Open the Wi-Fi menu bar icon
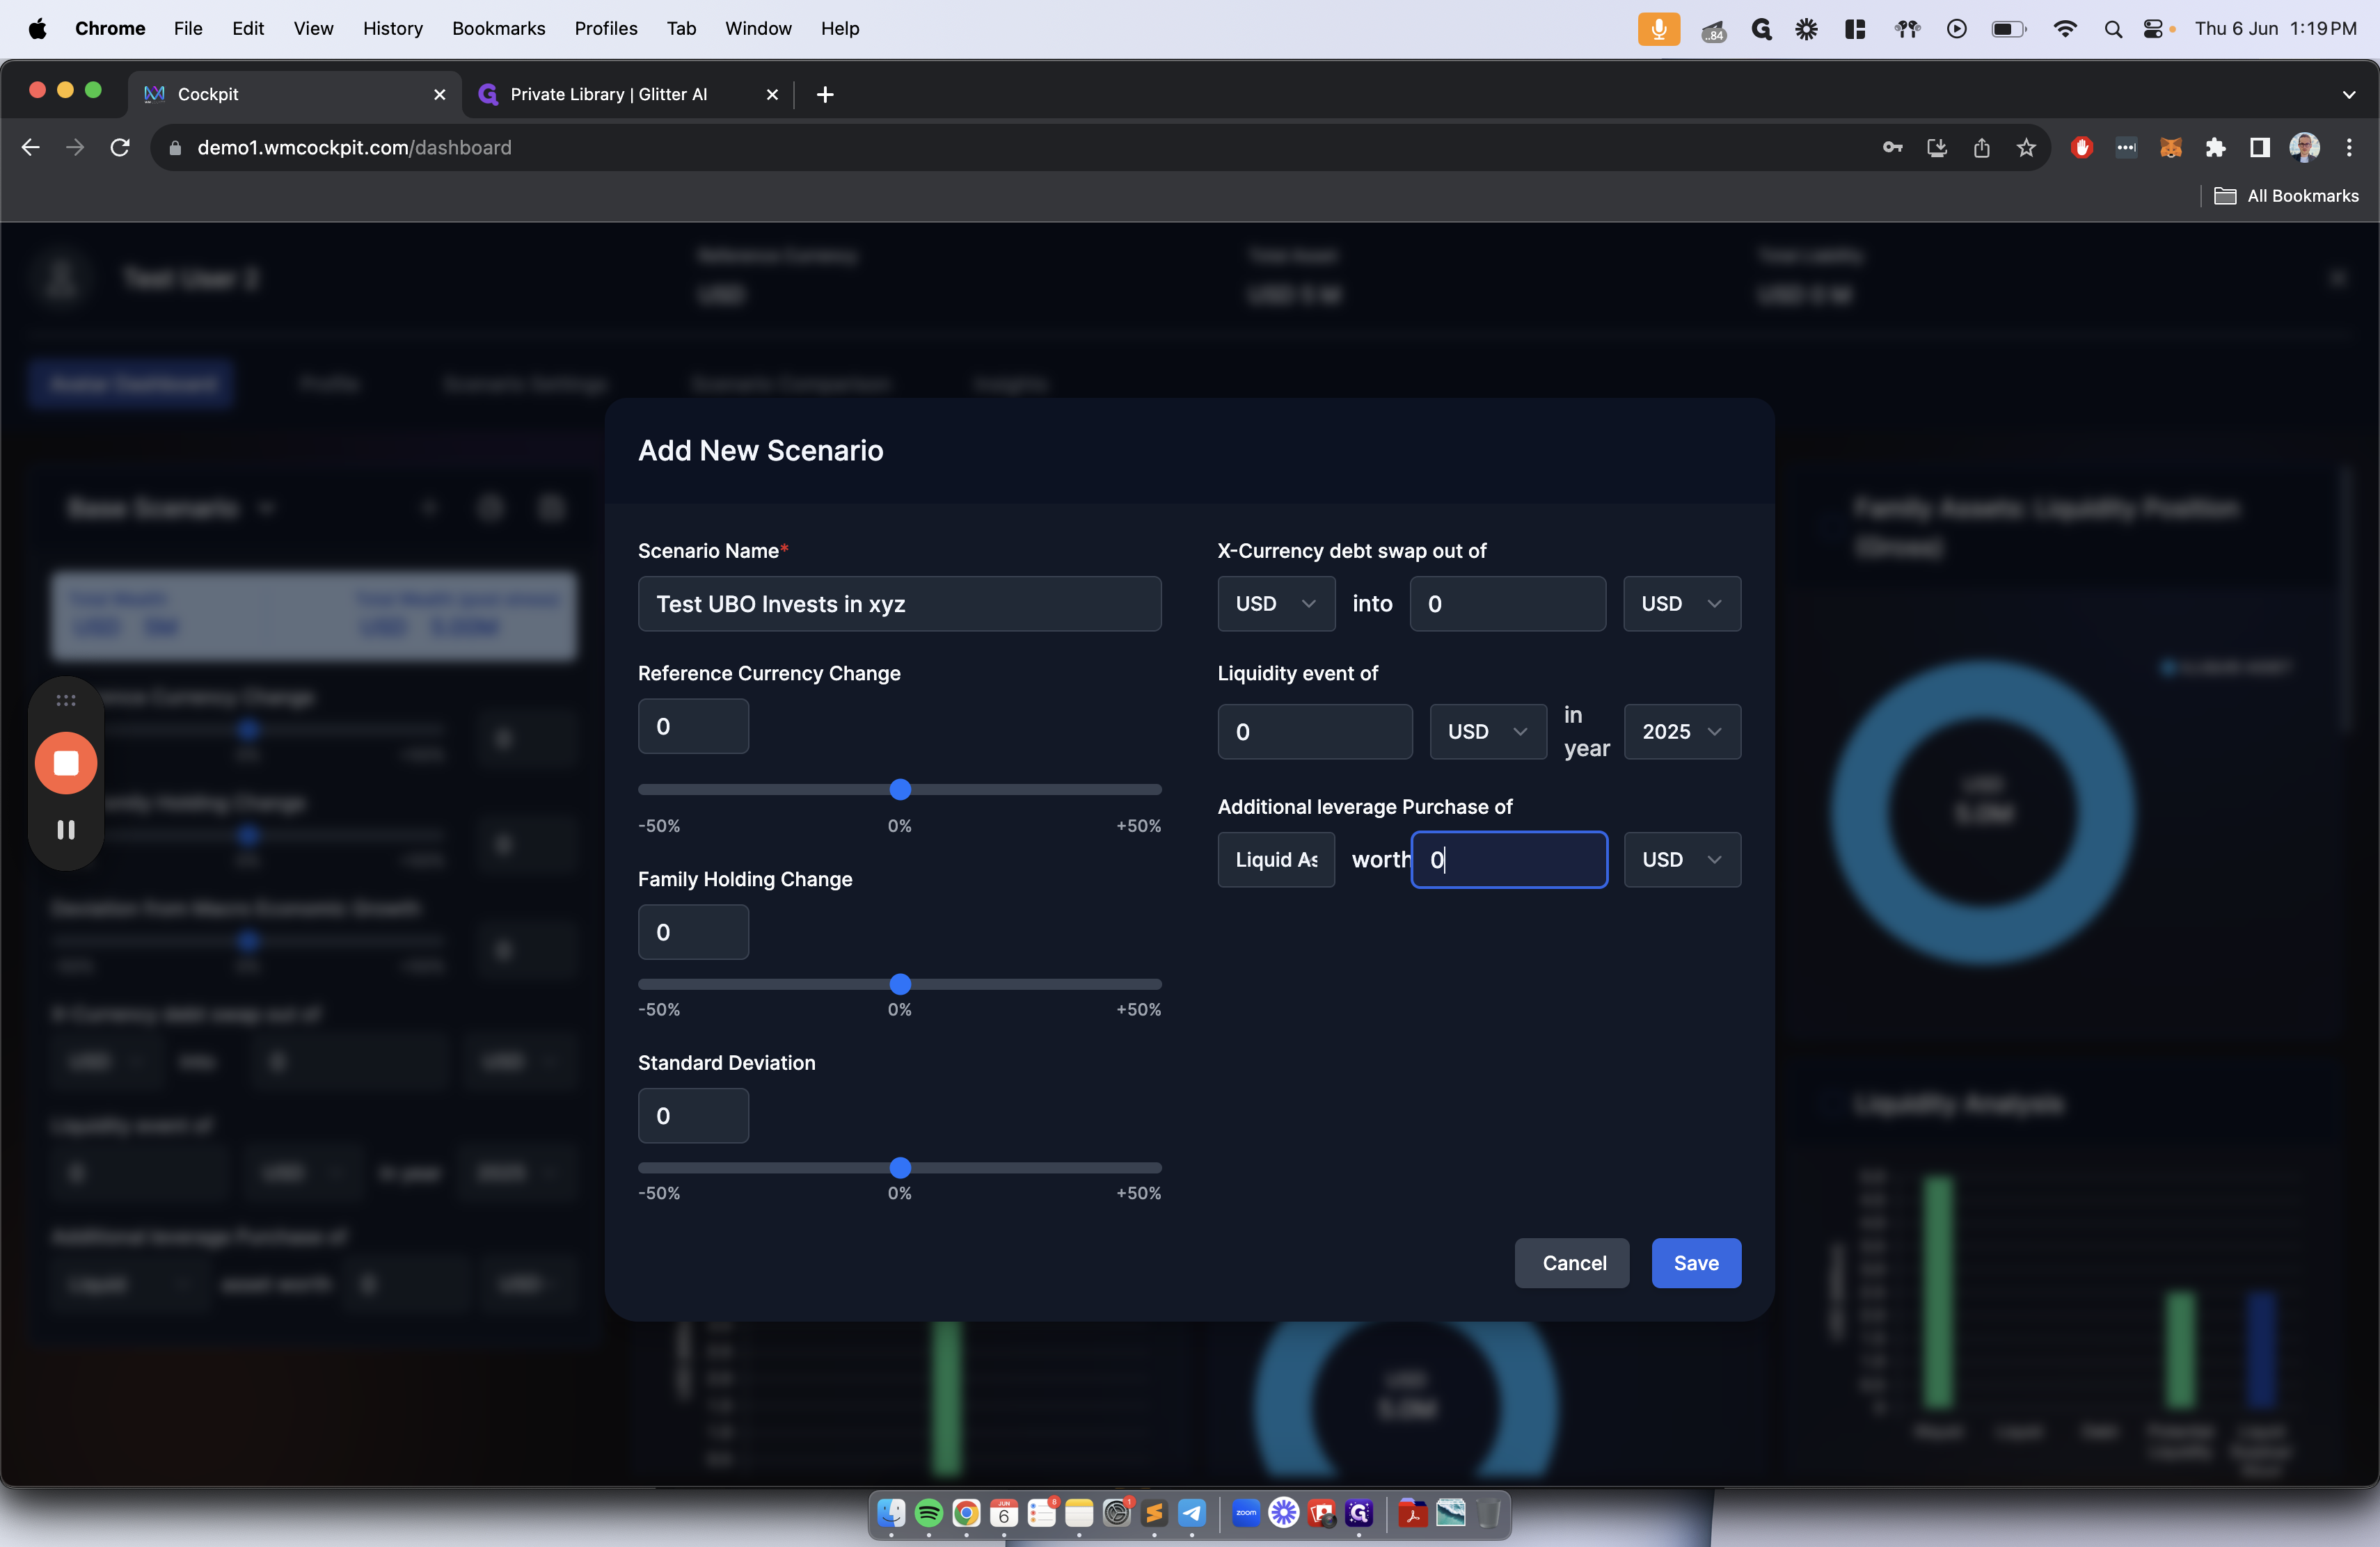The height and width of the screenshot is (1547, 2380). pyautogui.click(x=2064, y=29)
